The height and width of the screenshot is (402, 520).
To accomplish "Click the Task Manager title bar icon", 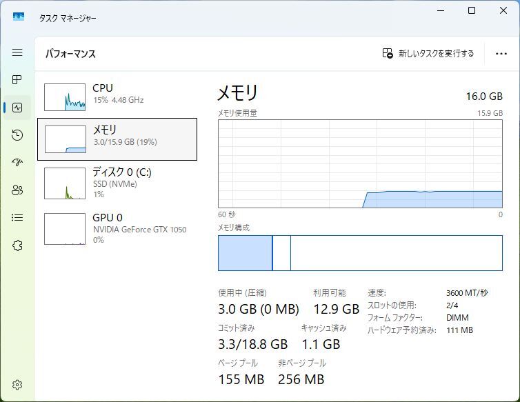I will (19, 17).
